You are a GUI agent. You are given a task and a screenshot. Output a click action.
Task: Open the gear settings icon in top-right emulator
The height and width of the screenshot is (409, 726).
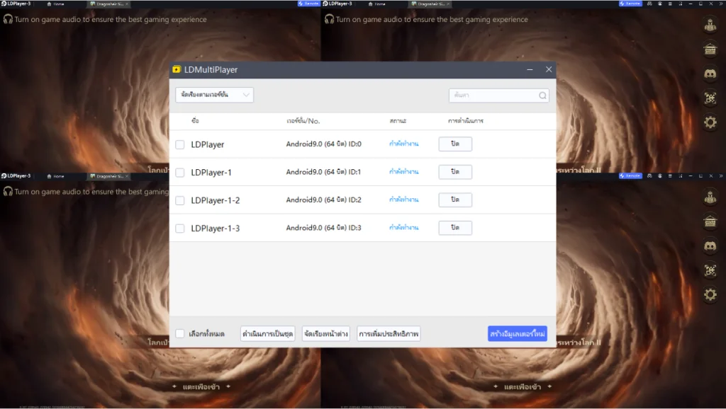point(710,122)
